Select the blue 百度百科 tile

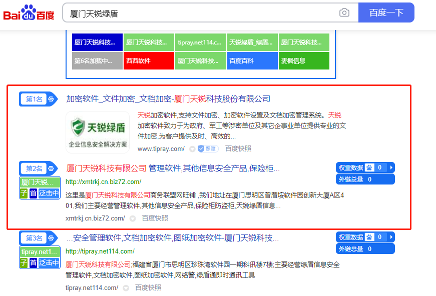252,60
